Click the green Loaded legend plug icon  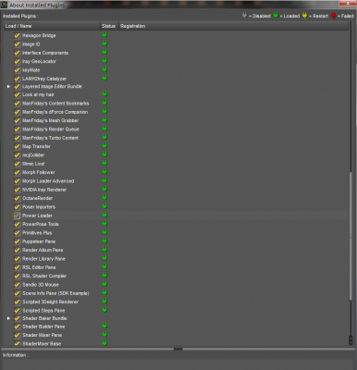(276, 16)
